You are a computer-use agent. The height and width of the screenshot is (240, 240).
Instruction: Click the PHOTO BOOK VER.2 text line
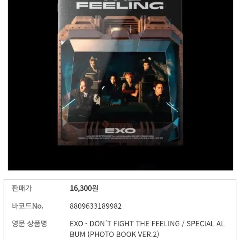pyautogui.click(x=115, y=234)
